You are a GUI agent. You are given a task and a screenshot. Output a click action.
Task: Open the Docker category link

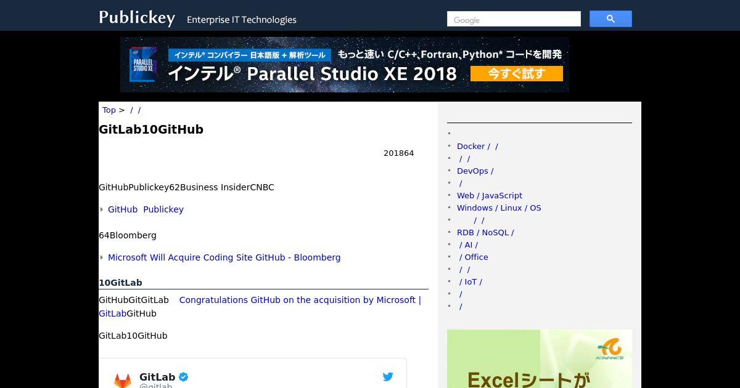pos(477,146)
